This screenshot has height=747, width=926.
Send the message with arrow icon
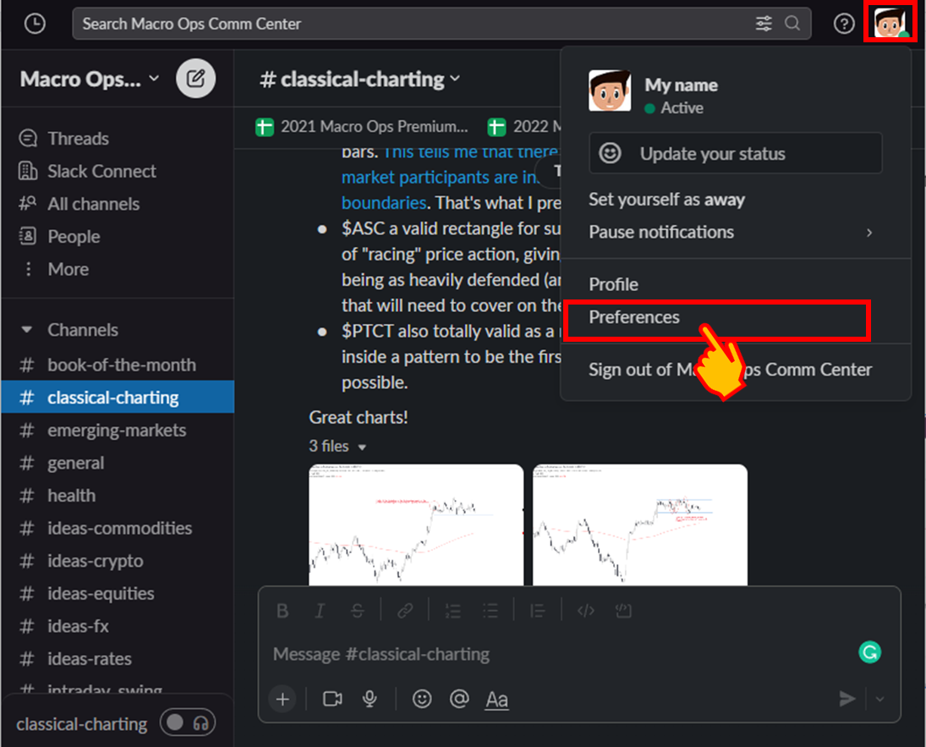coord(847,699)
